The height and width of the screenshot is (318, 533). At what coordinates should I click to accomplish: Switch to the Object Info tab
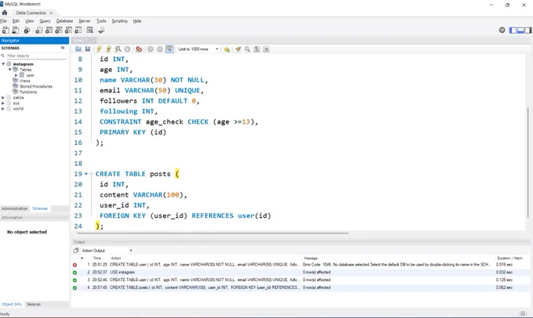(12, 305)
